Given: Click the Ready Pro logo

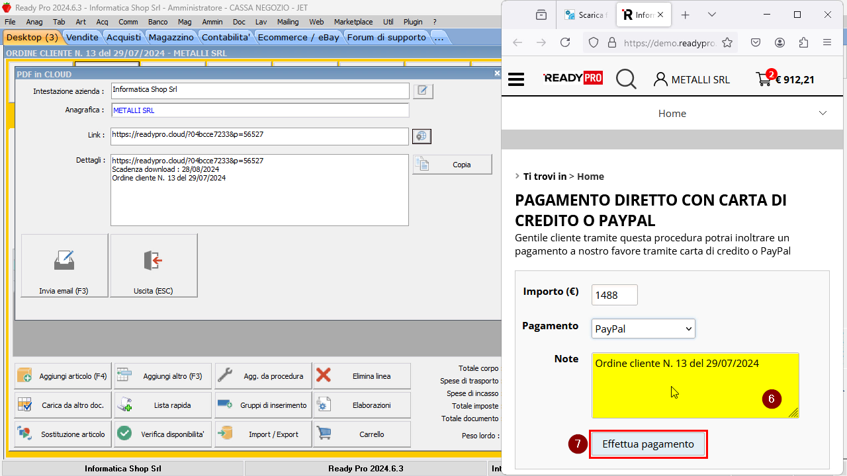Looking at the screenshot, I should (573, 79).
